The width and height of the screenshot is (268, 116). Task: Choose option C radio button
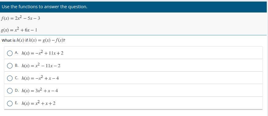10,78
